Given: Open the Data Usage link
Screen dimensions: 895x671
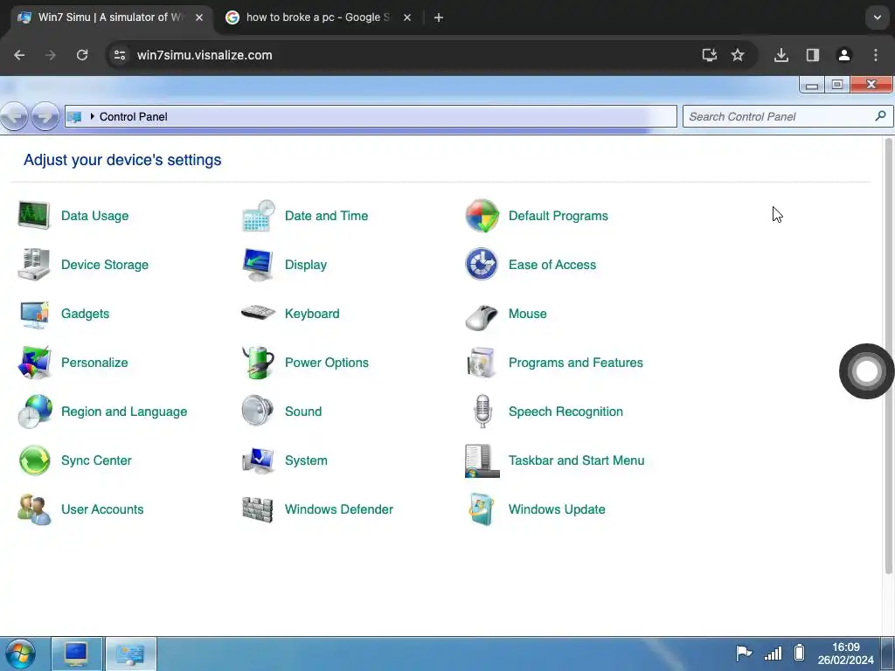Looking at the screenshot, I should pos(94,216).
